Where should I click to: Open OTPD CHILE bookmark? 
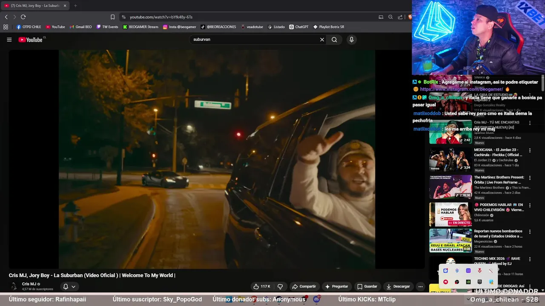pyautogui.click(x=29, y=27)
